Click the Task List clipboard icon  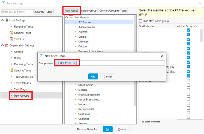click(x=11, y=39)
